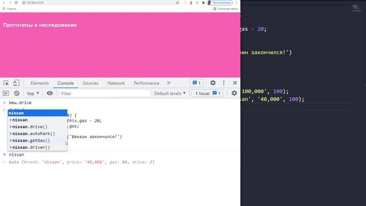Clear the console
This screenshot has height=206, width=366.
(17, 93)
